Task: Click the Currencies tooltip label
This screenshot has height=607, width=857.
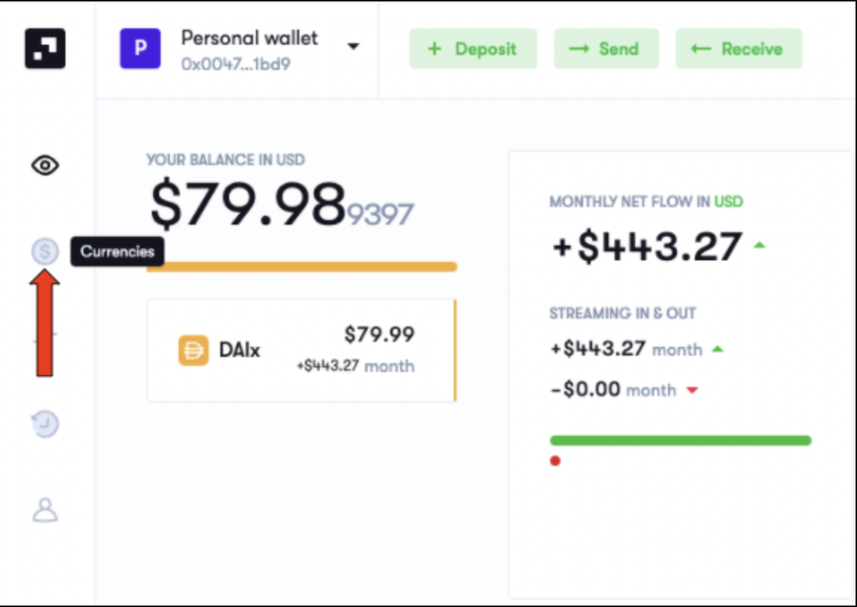Action: (118, 252)
